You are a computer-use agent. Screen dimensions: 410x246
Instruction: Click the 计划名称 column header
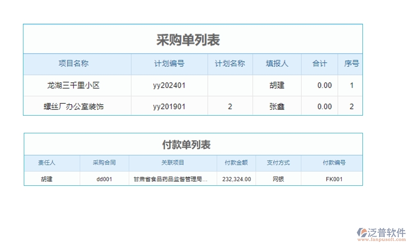(230, 64)
